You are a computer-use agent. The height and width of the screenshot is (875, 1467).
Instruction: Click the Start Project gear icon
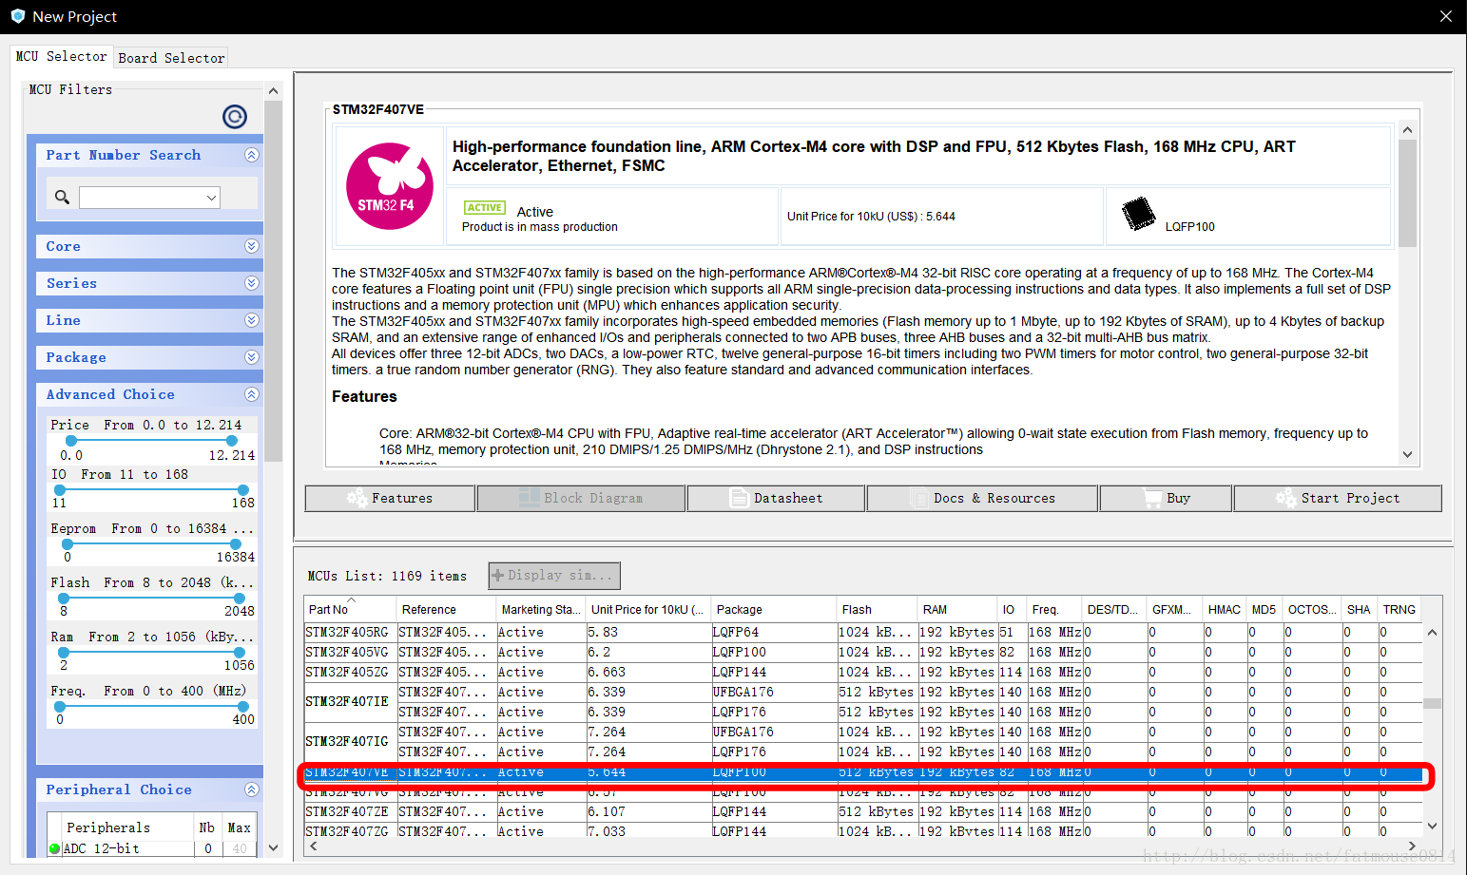click(1285, 498)
